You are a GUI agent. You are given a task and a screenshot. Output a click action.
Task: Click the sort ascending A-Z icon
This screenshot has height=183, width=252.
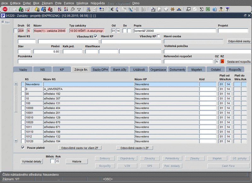click(60, 9)
